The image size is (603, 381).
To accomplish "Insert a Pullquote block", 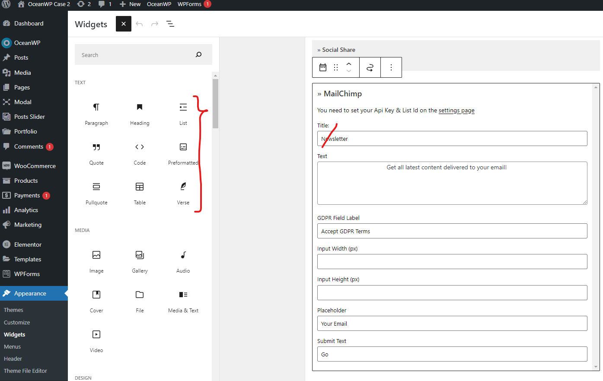I will 96,194.
